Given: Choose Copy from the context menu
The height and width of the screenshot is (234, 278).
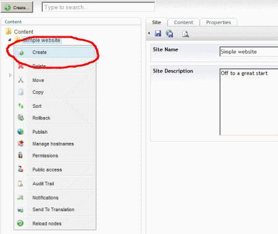Looking at the screenshot, I should [x=55, y=92].
